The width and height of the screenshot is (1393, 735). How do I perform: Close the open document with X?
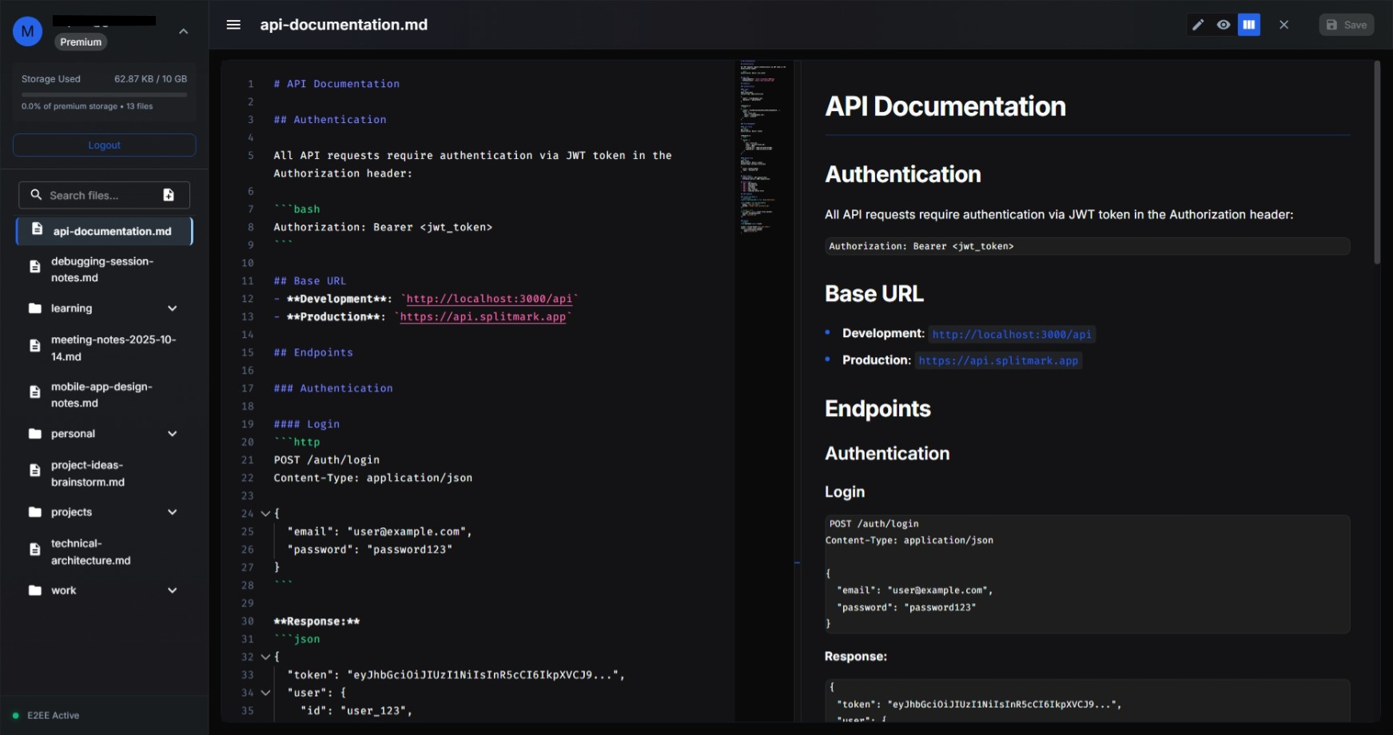pos(1284,25)
